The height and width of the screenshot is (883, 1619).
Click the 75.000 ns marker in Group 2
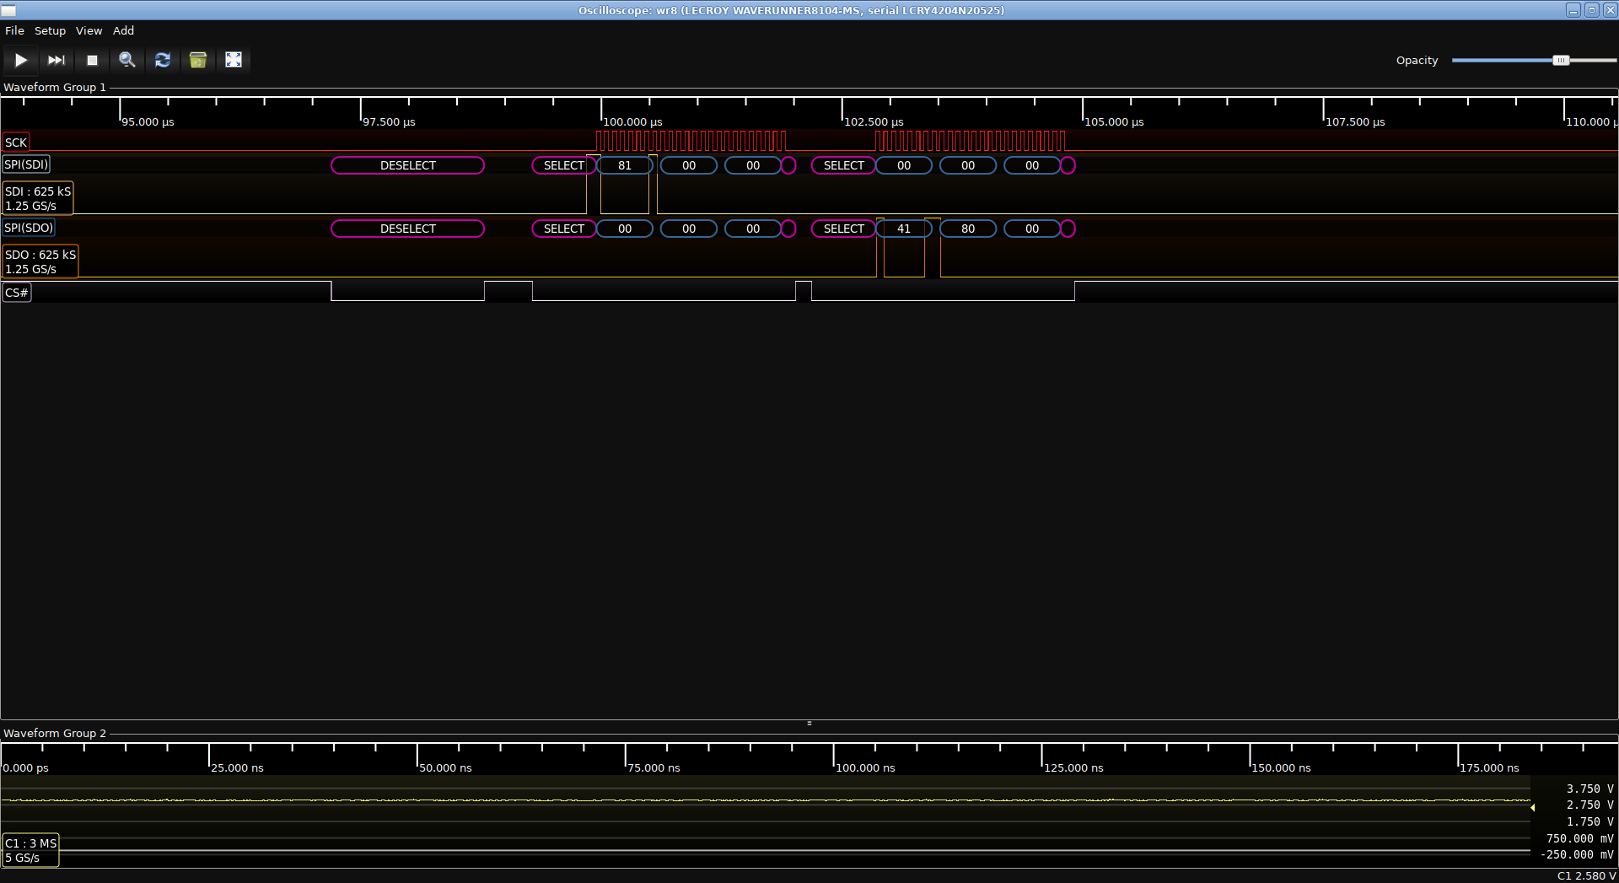654,767
